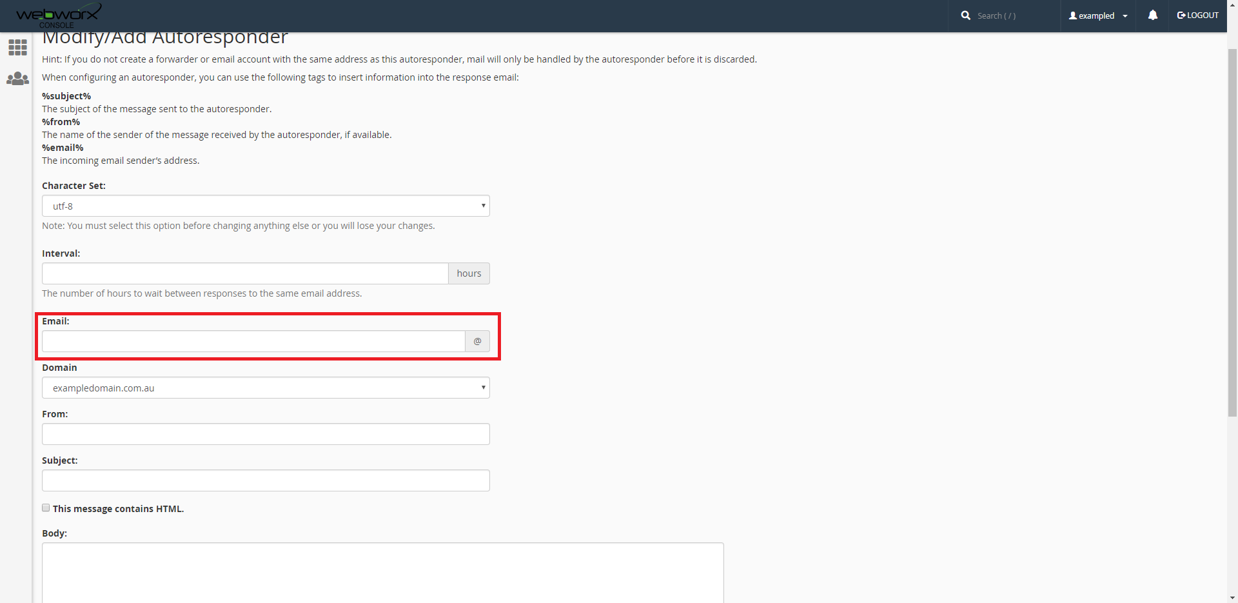Enable 'This message contains HTML' checkbox
This screenshot has height=603, width=1238.
[x=46, y=508]
